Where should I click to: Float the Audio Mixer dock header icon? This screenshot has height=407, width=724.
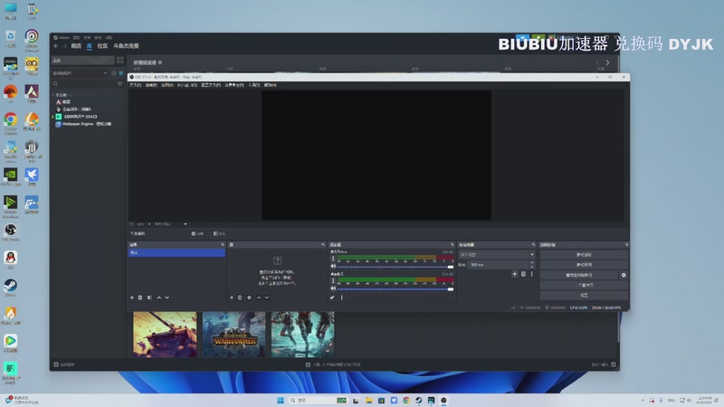[452, 244]
